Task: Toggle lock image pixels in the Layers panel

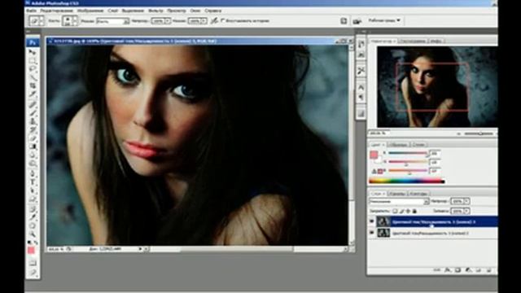Action: tap(401, 211)
